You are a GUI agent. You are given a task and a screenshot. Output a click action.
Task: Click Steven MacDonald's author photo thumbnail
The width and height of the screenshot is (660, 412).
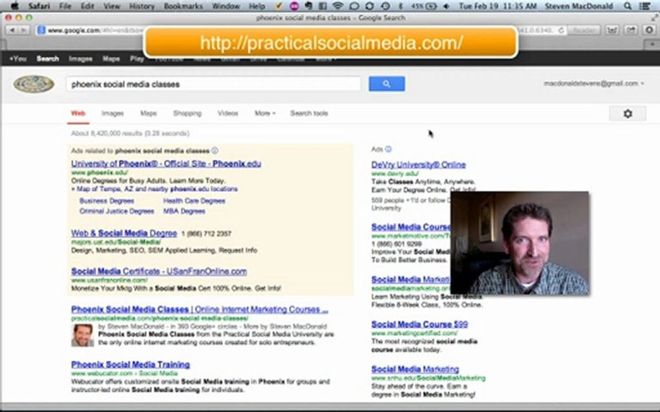[82, 335]
